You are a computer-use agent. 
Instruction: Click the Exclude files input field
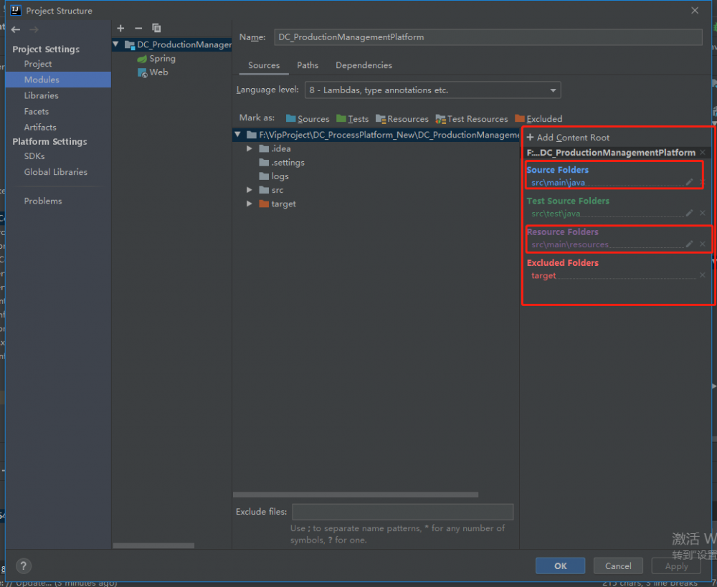pos(402,512)
